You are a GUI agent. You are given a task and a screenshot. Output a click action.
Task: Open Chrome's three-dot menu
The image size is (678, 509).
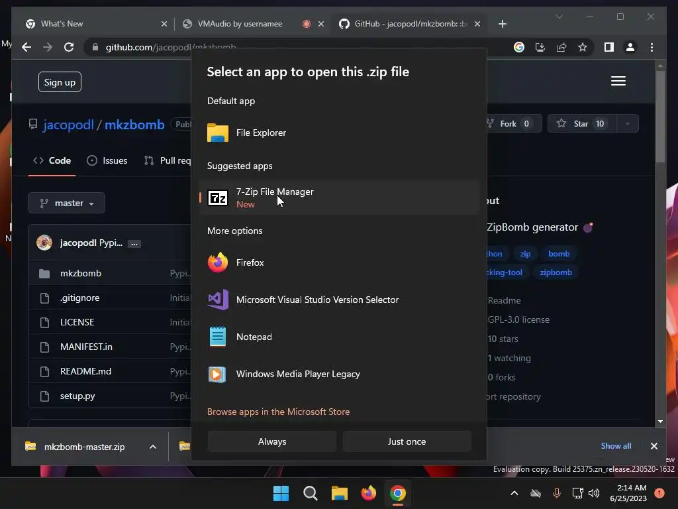tap(652, 47)
